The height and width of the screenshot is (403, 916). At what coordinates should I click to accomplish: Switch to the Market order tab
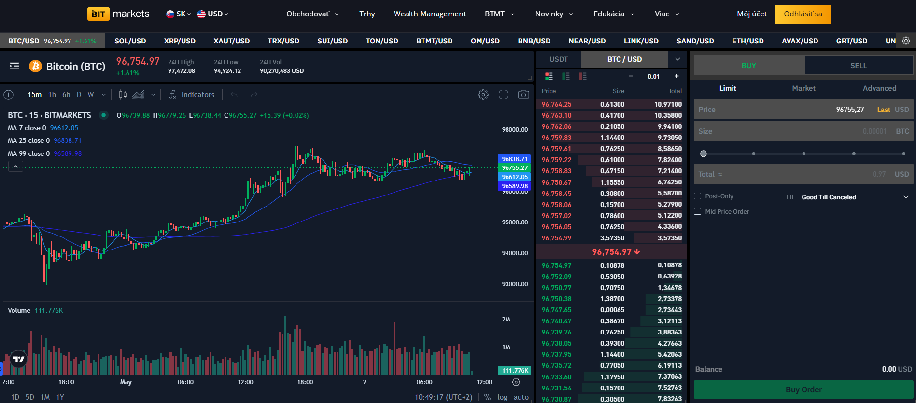(x=803, y=88)
